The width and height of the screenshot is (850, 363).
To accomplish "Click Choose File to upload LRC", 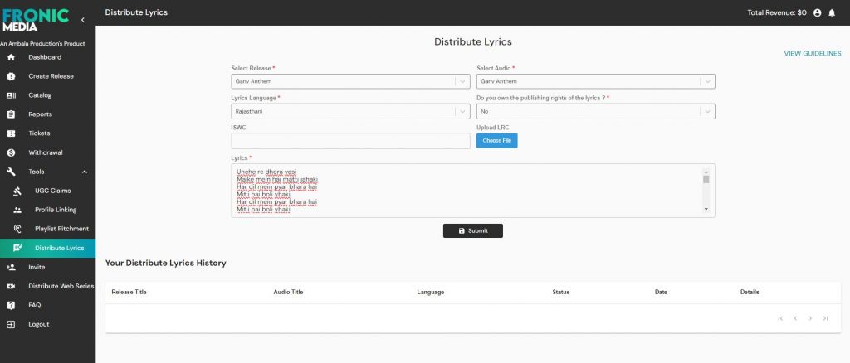I will [x=496, y=141].
